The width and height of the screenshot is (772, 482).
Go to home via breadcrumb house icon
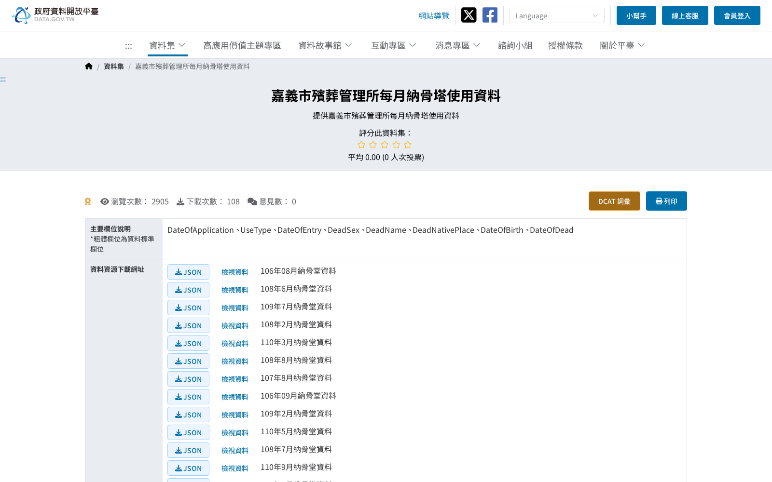point(89,67)
